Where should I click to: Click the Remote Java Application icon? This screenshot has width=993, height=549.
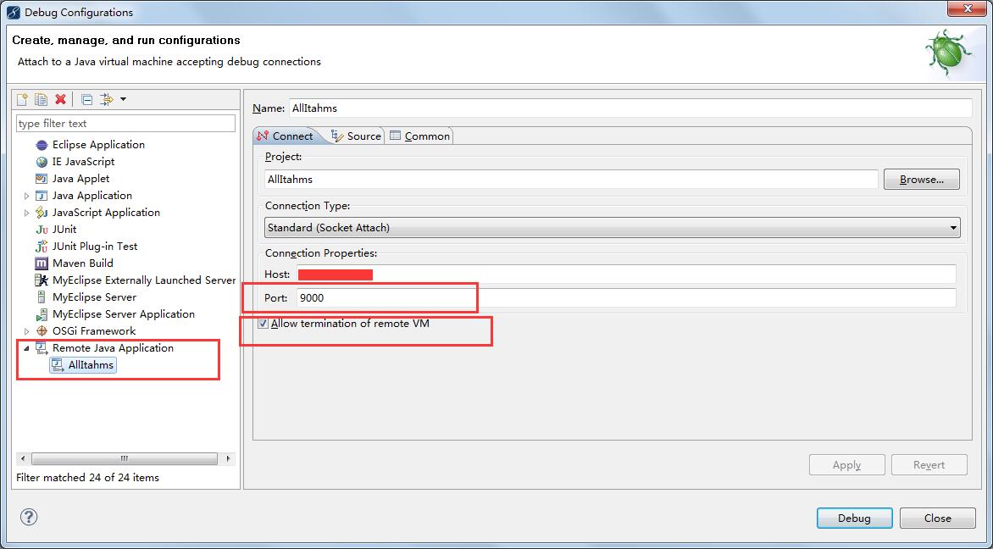(42, 348)
